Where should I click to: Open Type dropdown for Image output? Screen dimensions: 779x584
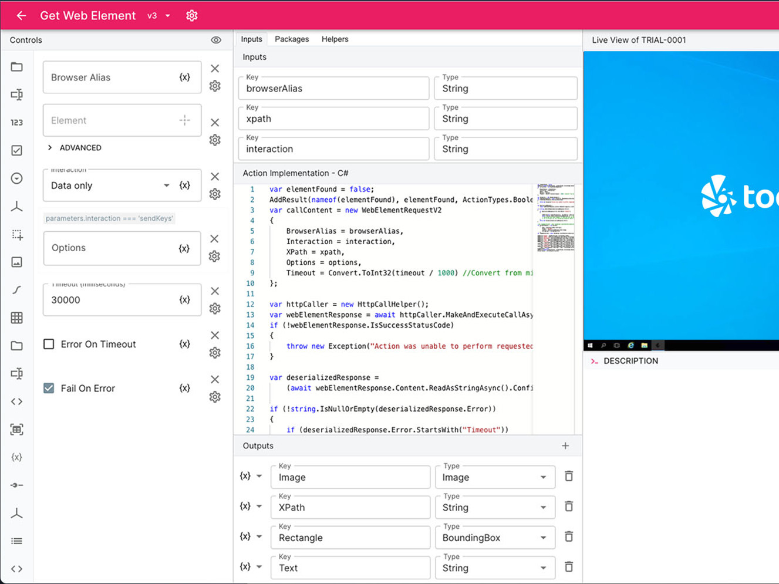click(495, 477)
